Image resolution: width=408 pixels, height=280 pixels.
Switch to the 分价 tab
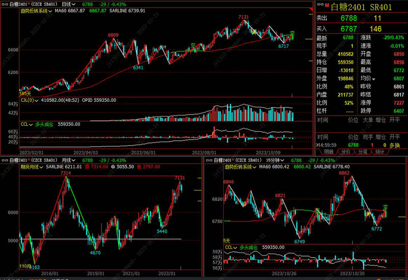coord(346,152)
